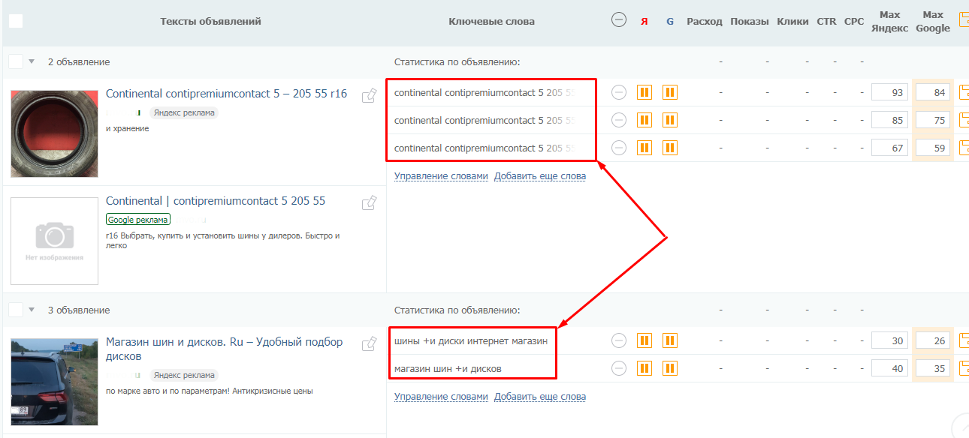Click the Max Google bid field showing 75

(933, 120)
